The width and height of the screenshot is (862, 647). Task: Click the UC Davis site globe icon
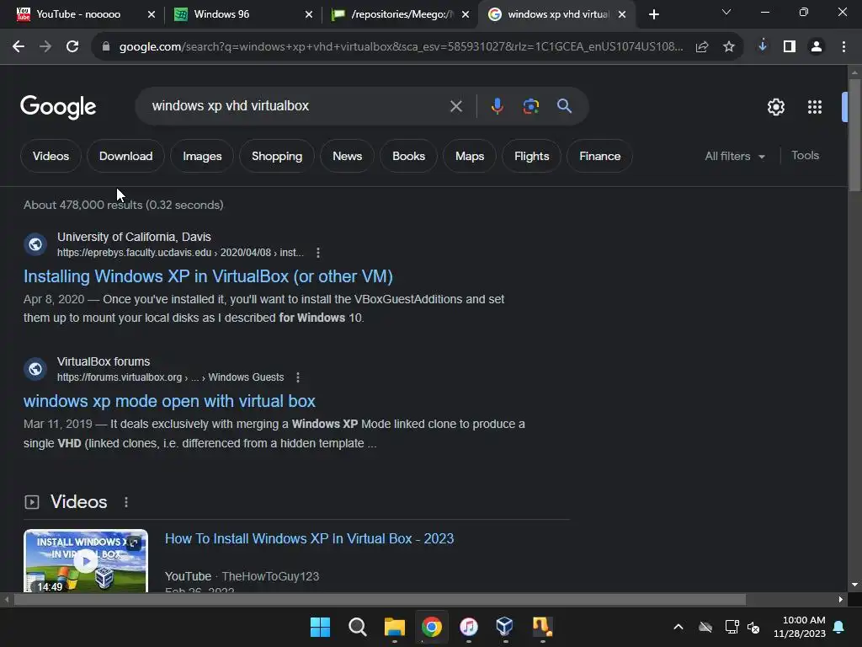pos(35,243)
